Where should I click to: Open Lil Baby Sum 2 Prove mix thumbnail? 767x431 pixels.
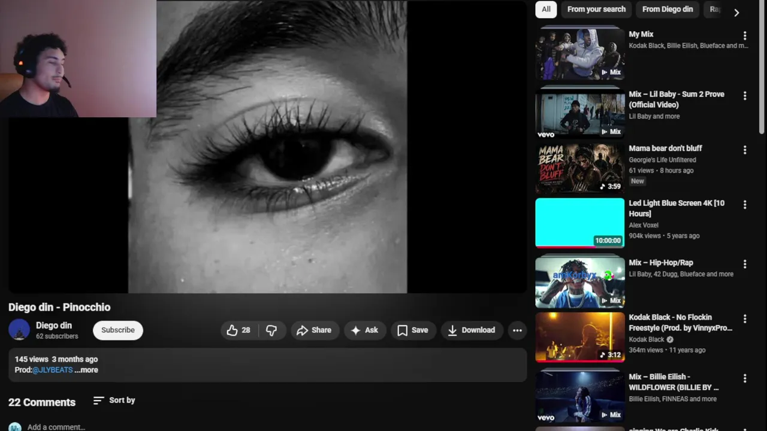click(579, 113)
